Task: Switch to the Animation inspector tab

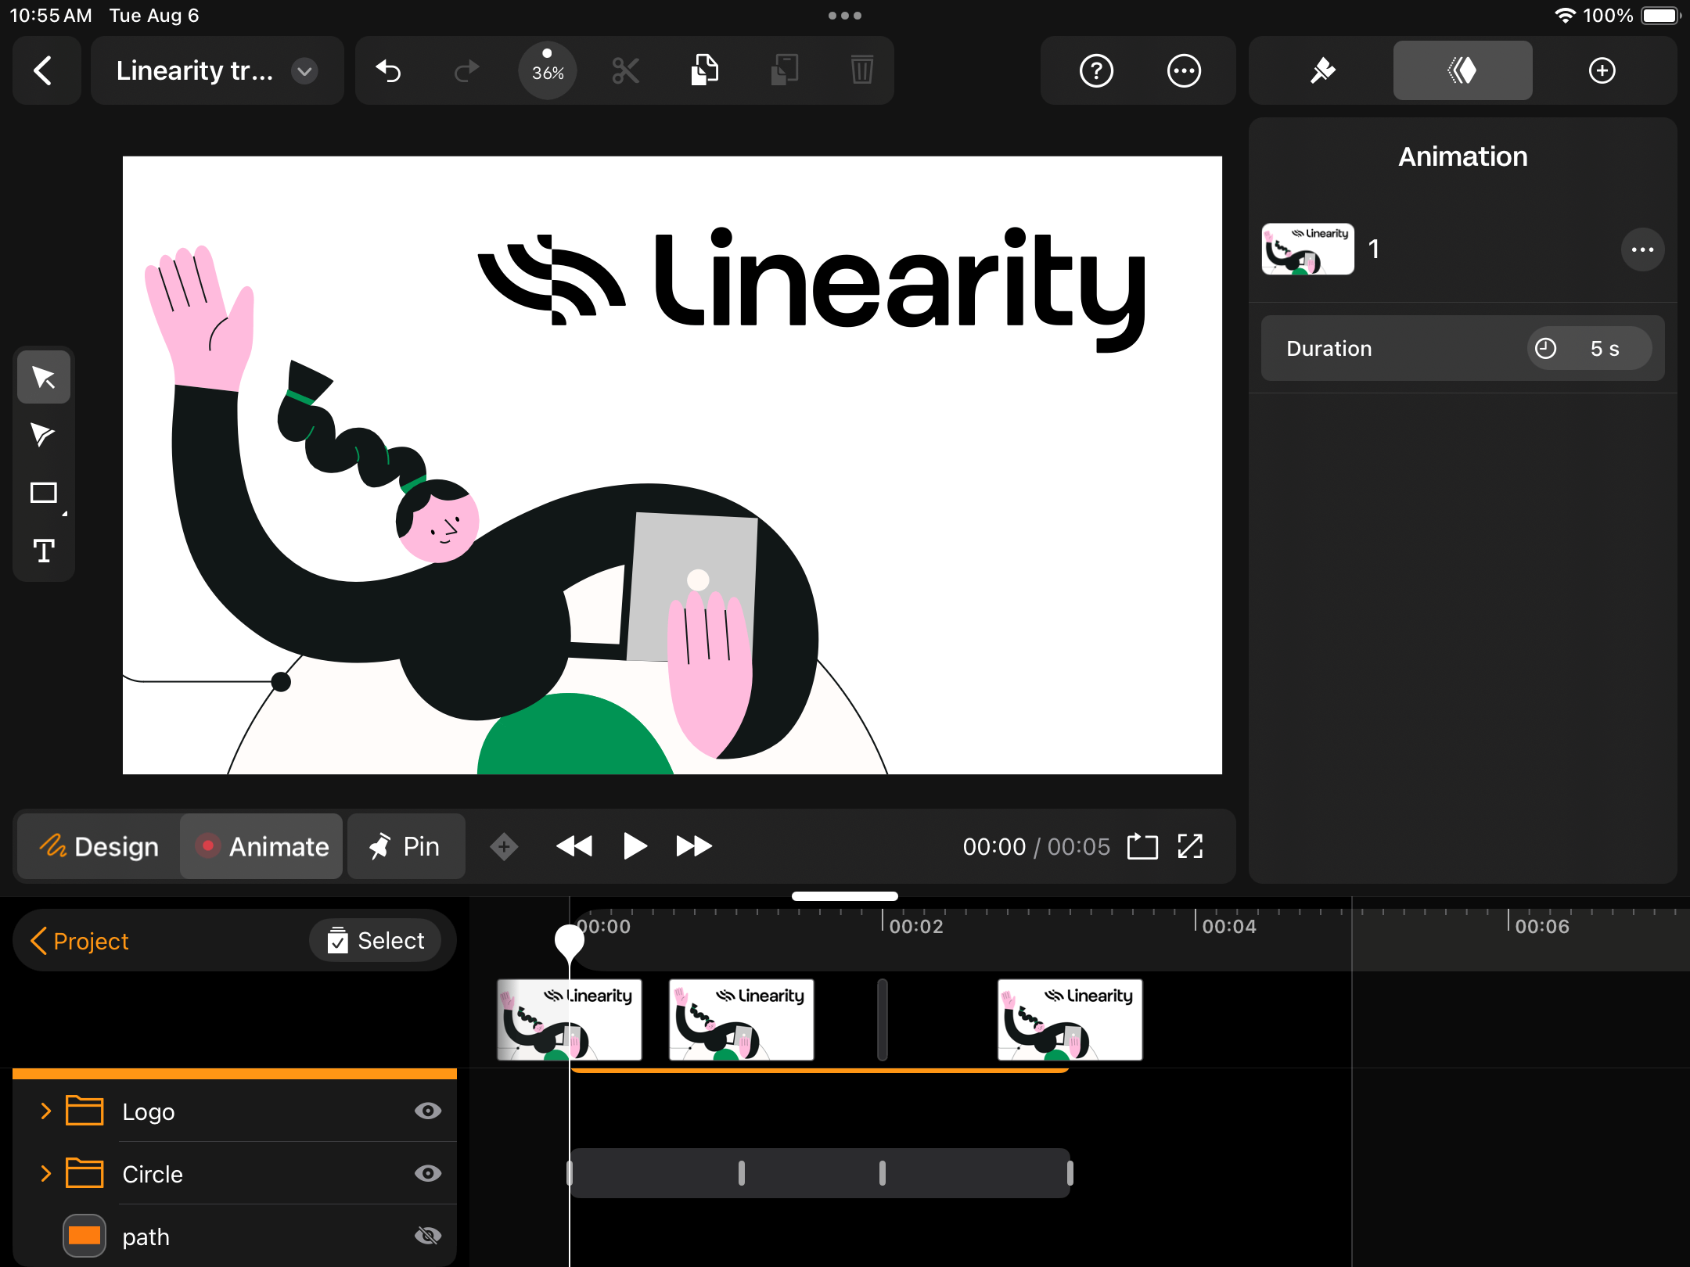Action: point(1462,70)
